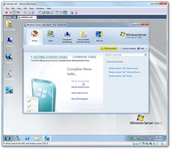
Task: Open the Team menu in VMware
Action: 32,9
